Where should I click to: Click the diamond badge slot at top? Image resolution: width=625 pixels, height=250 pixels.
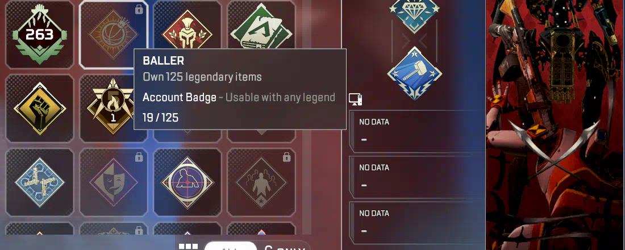coord(415,14)
